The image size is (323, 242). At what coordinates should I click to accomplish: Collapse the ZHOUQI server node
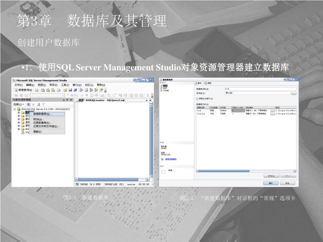(x=15, y=109)
